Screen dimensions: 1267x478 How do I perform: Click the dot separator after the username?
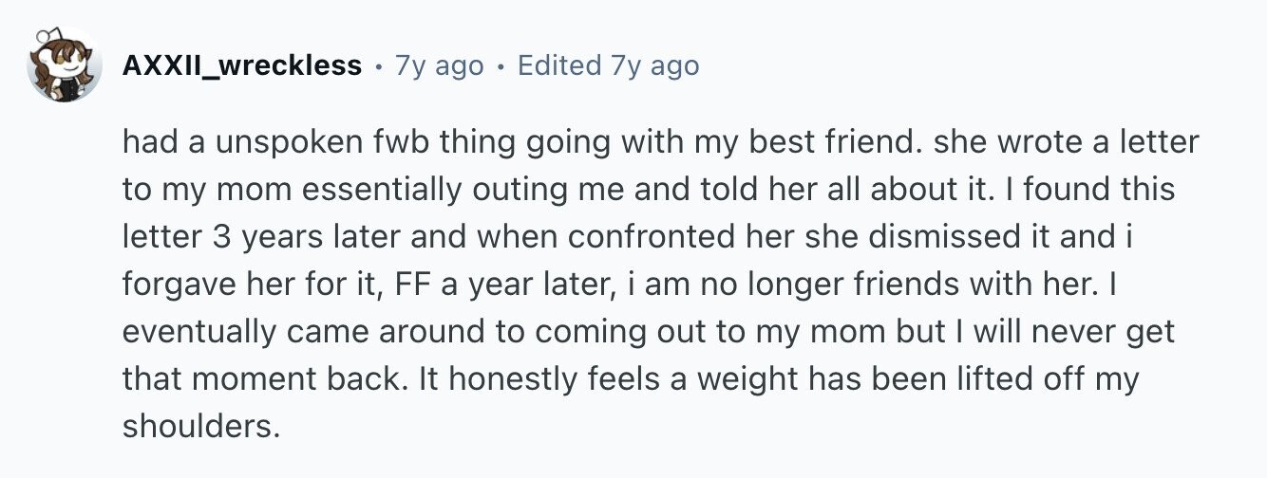(x=378, y=66)
